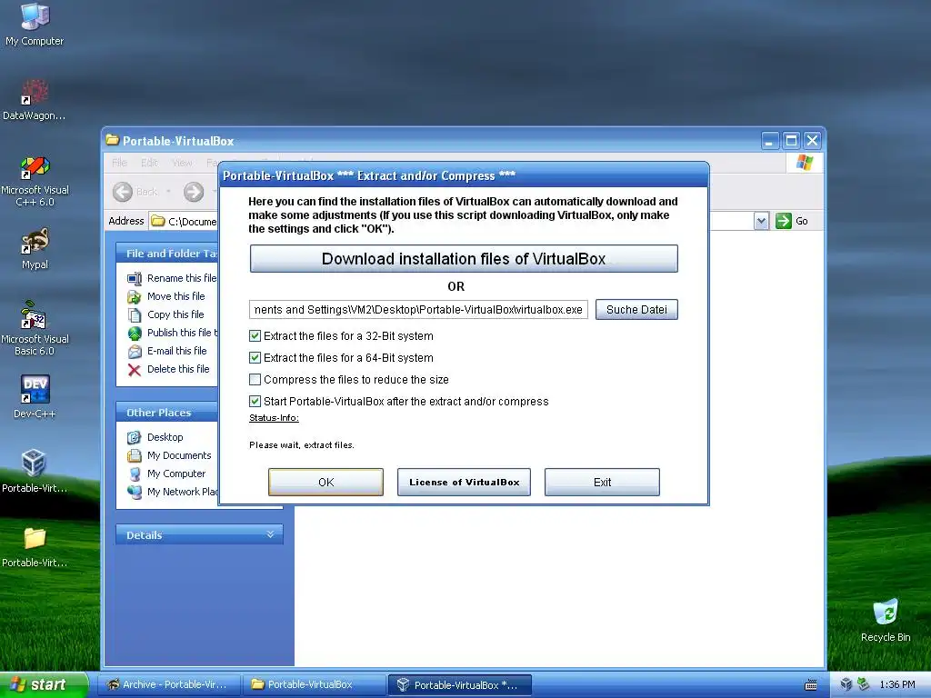Click the Explorer Forward arrow button
This screenshot has height=698, width=931.
point(194,192)
